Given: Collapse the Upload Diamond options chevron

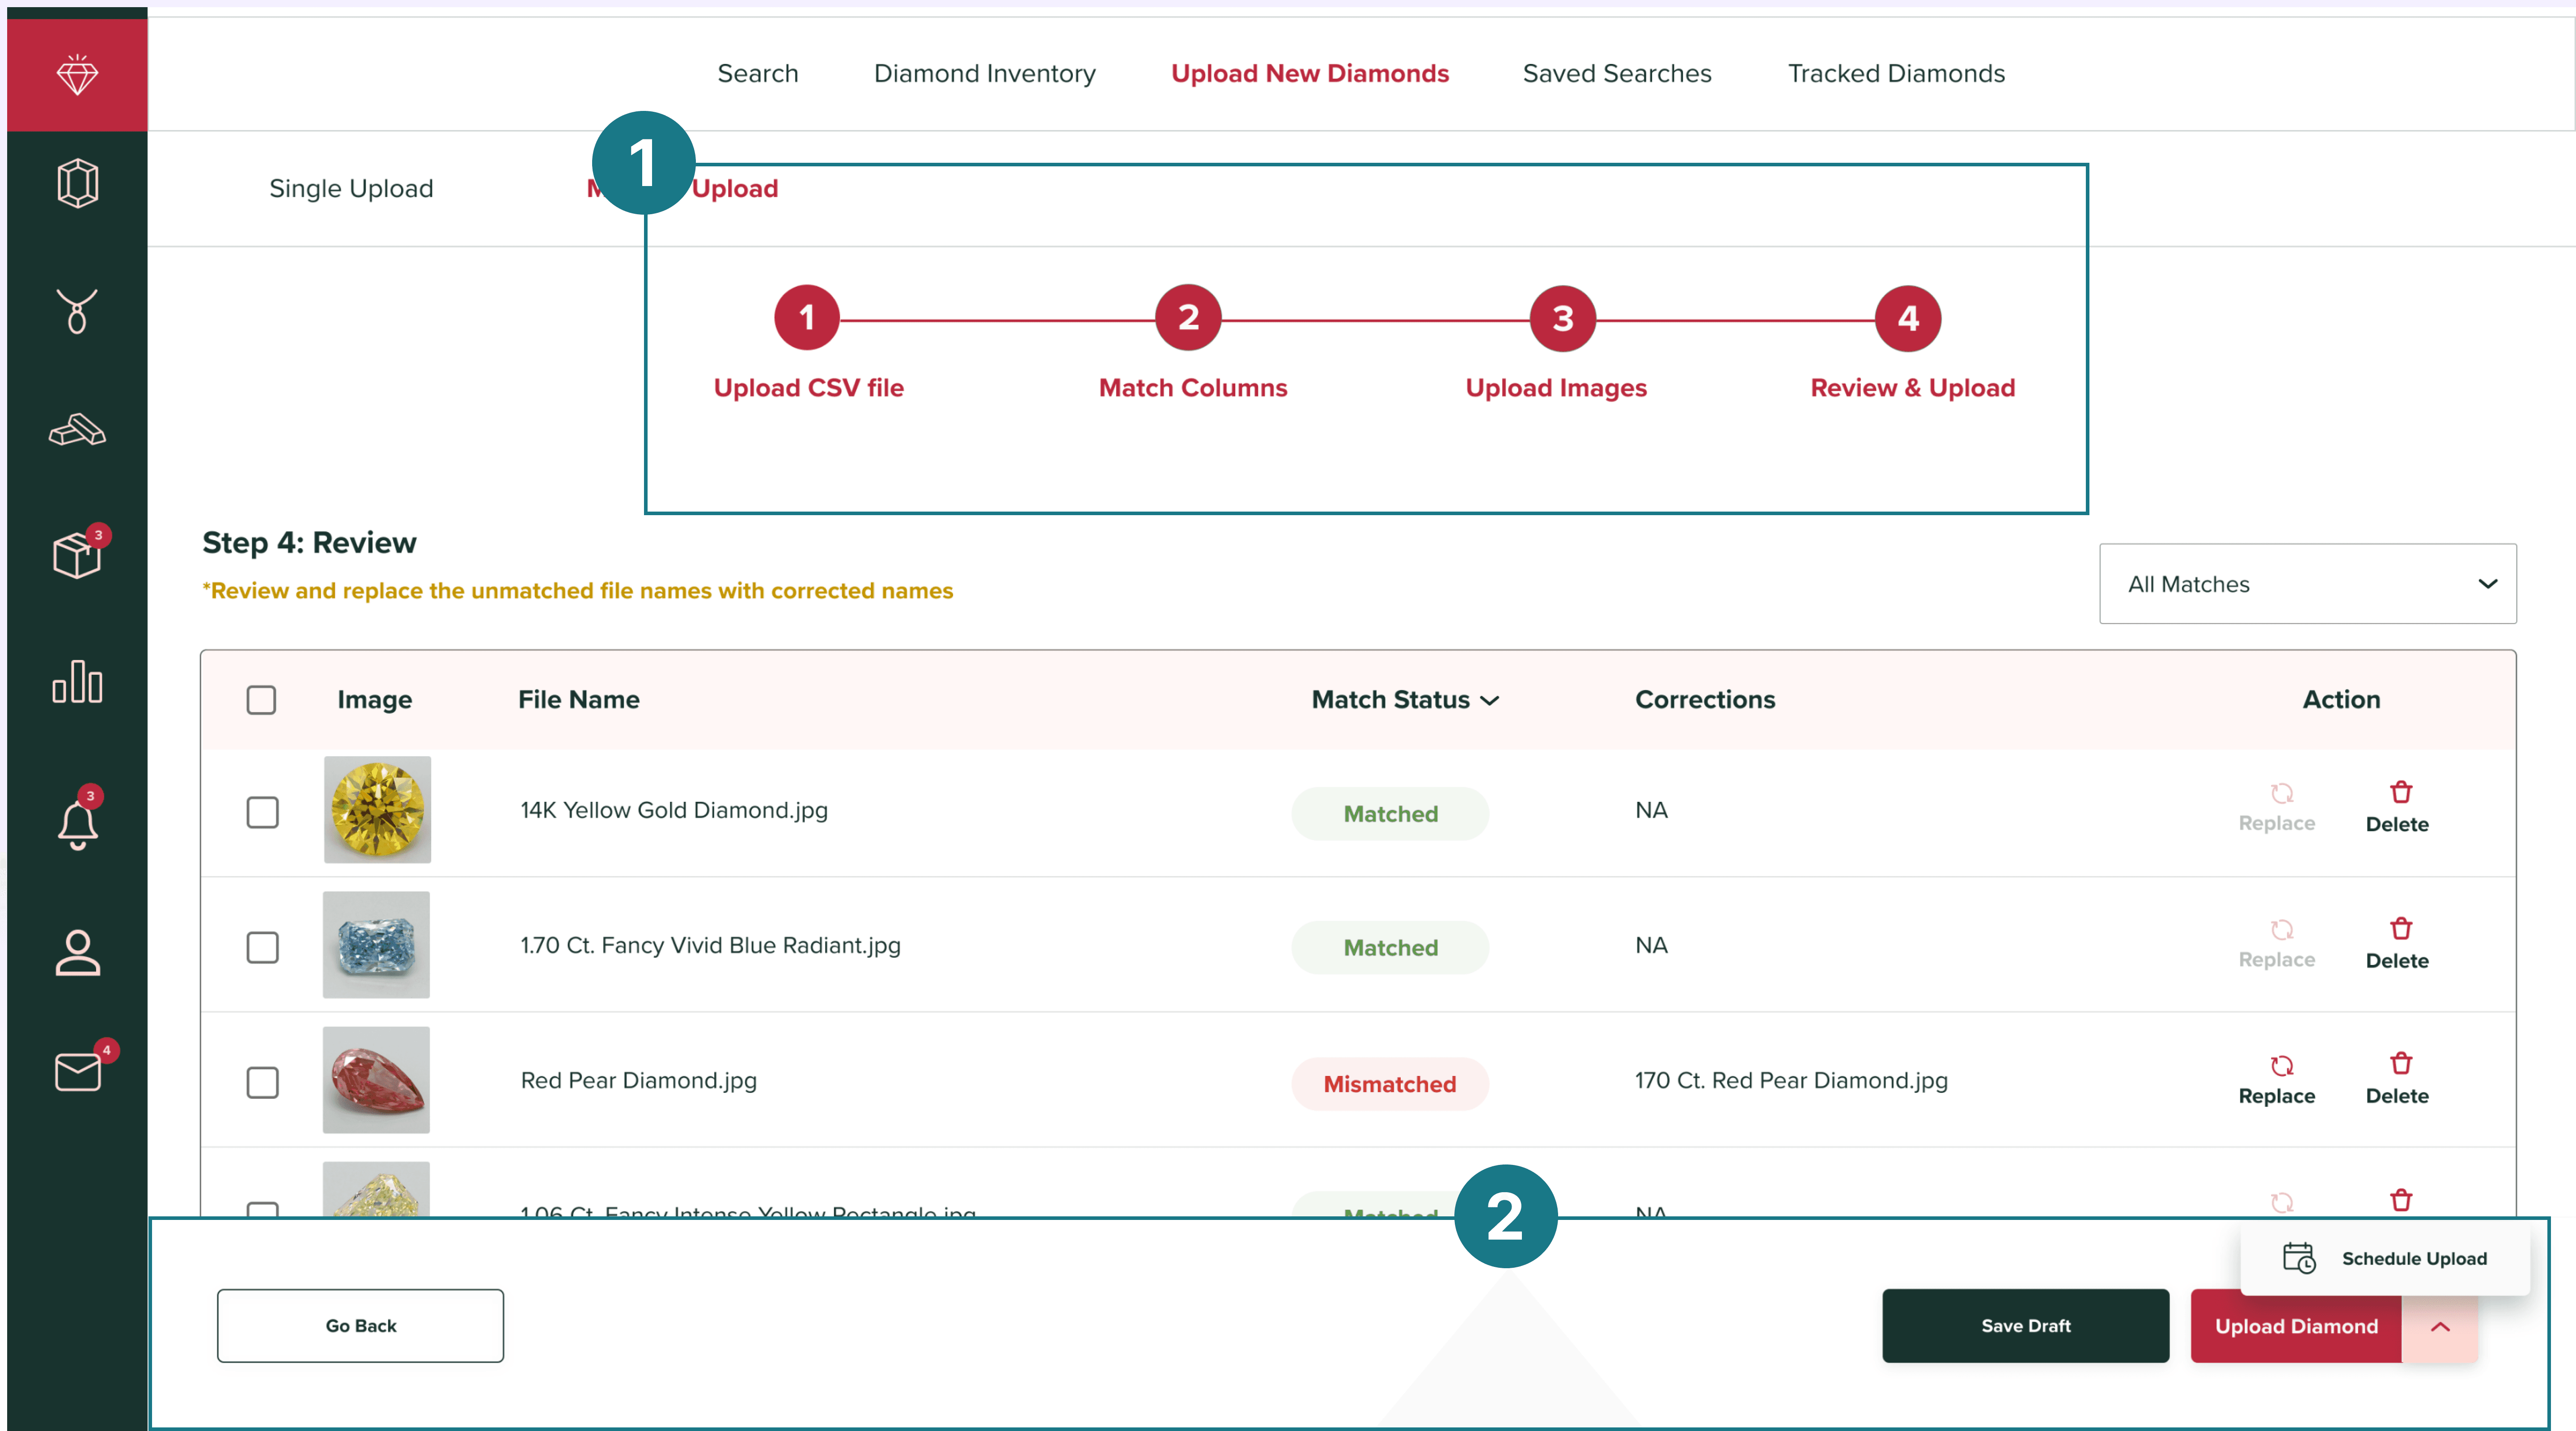Looking at the screenshot, I should [x=2439, y=1326].
